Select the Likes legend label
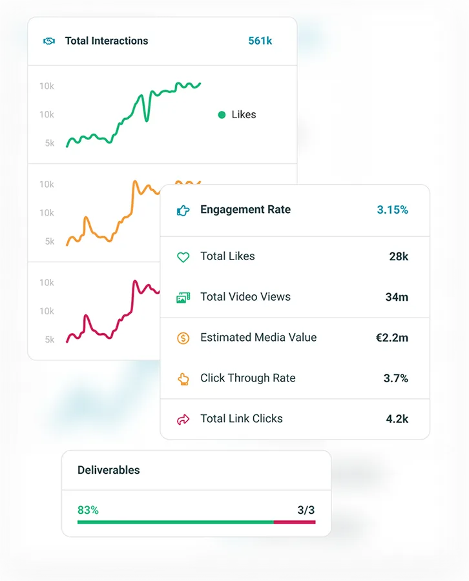 [x=244, y=115]
